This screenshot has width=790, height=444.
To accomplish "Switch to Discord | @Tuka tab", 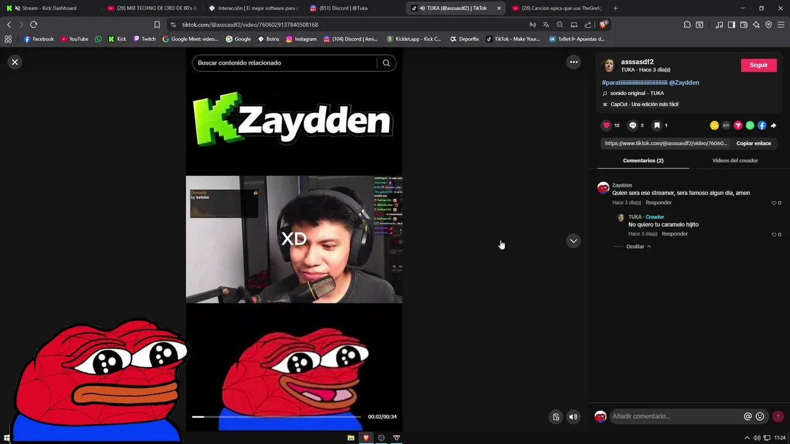I will point(344,8).
